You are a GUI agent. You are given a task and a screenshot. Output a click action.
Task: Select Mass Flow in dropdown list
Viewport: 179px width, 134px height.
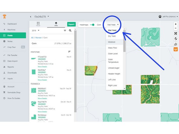115,48
